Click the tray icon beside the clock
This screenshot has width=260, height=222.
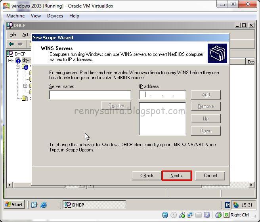coord(235,205)
